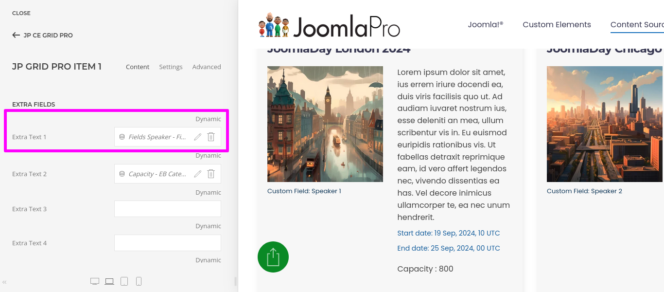Open the Settings tab
The height and width of the screenshot is (292, 664).
coord(171,67)
